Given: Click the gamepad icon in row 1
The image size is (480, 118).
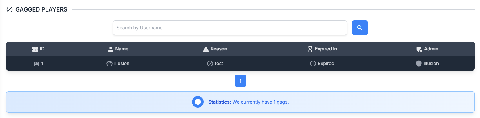Looking at the screenshot, I should (37, 64).
